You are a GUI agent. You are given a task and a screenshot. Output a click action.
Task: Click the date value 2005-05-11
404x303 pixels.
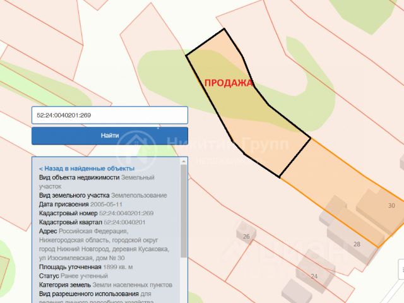tap(106, 205)
